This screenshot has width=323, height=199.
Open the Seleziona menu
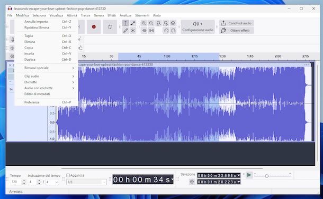[x=39, y=15]
